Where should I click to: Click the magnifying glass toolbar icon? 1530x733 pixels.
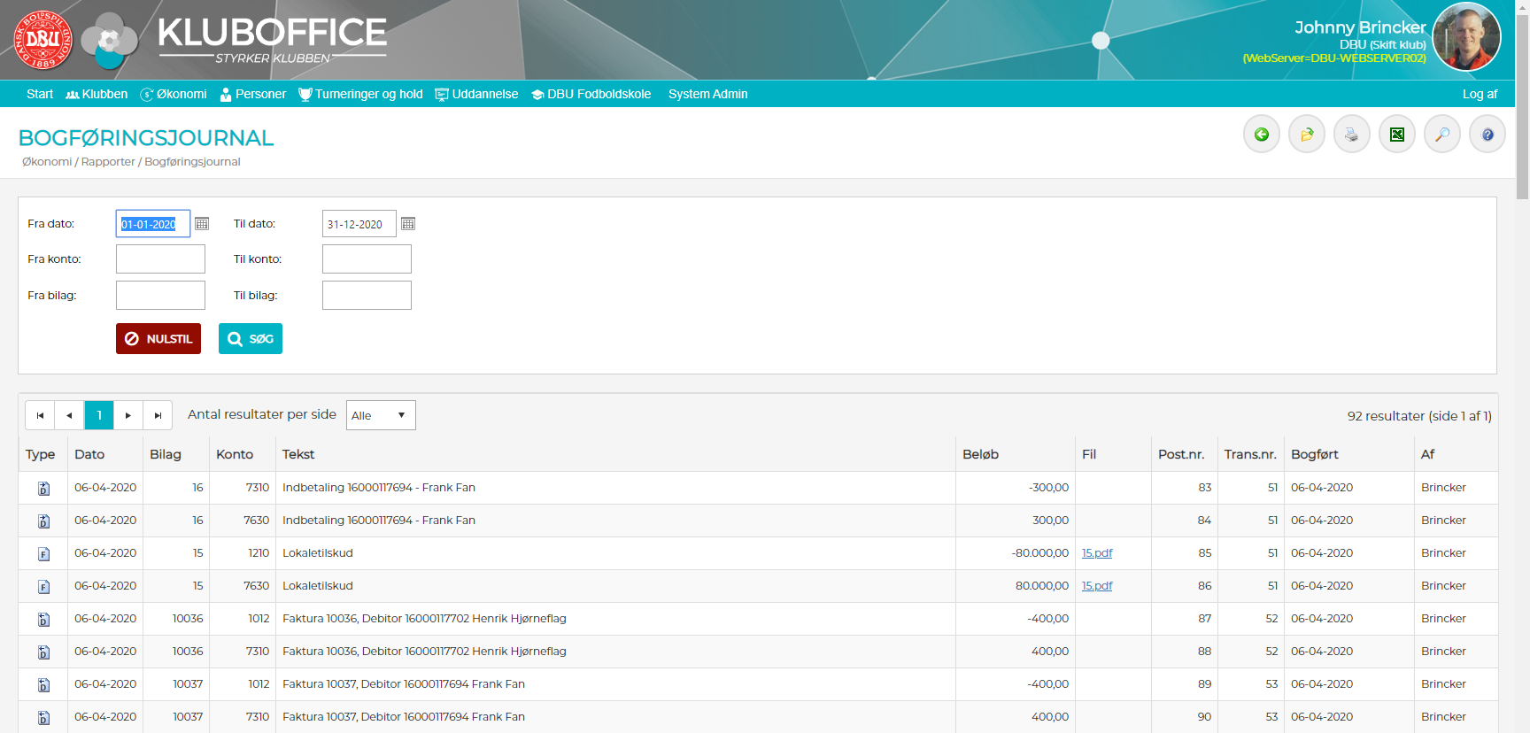coord(1441,135)
